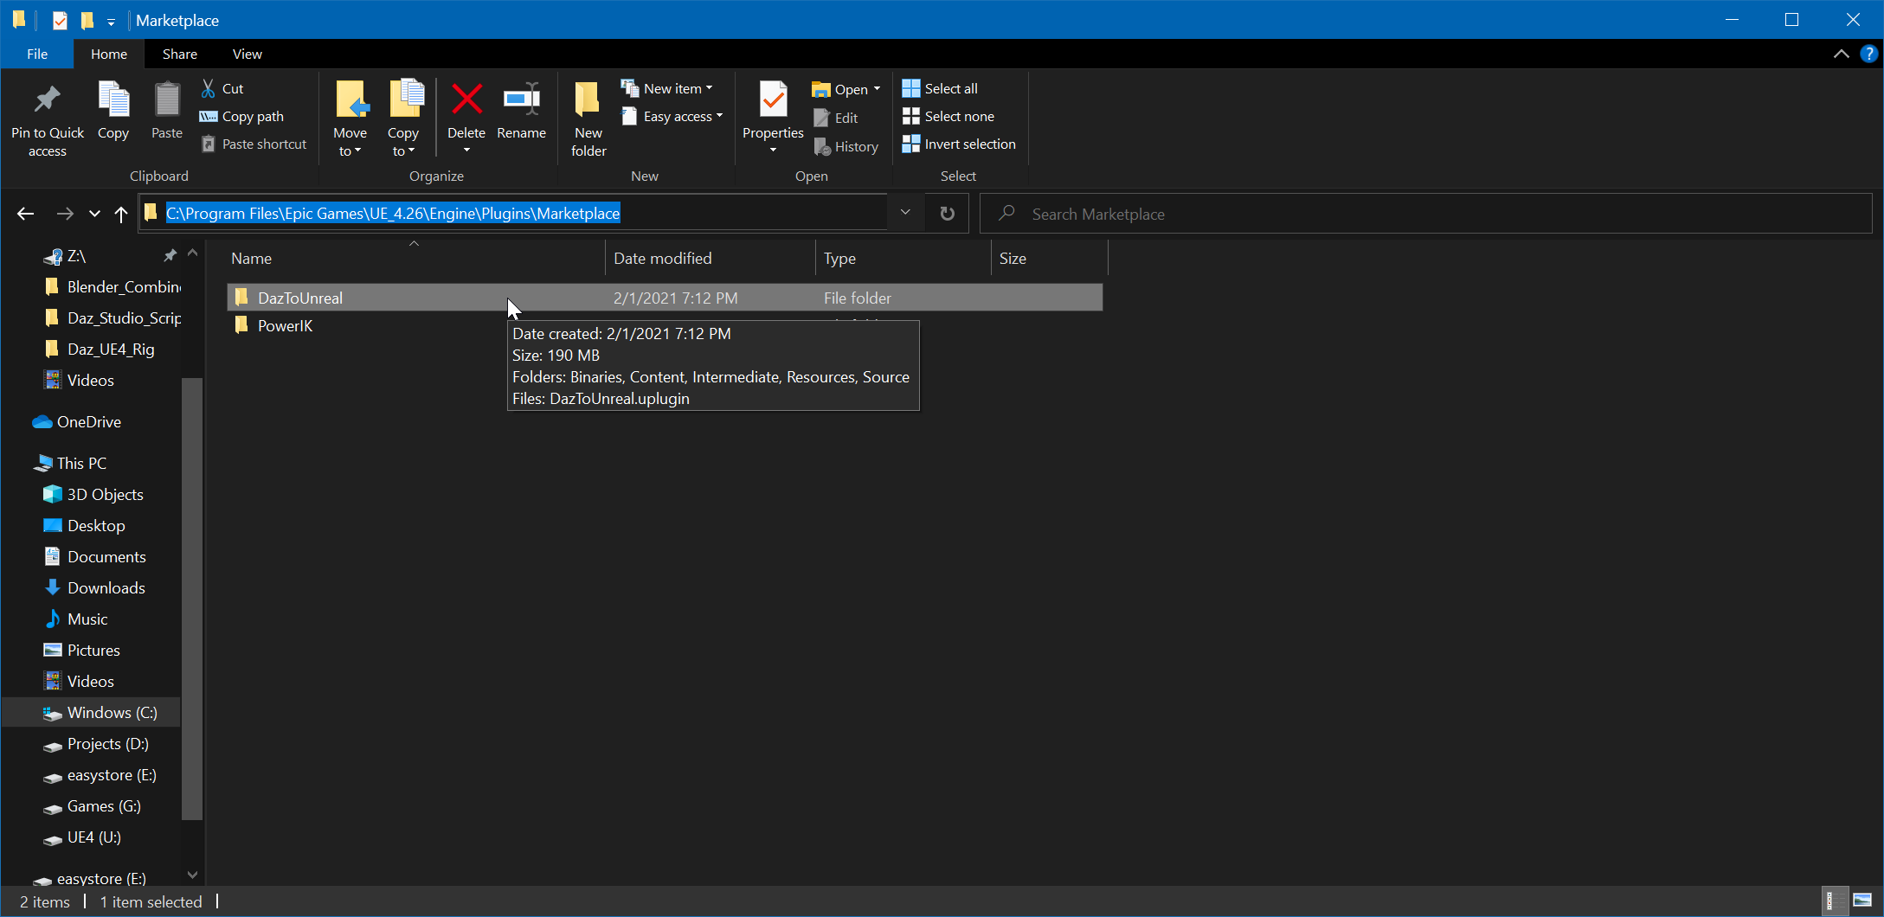Click the address bar path field

coord(514,213)
